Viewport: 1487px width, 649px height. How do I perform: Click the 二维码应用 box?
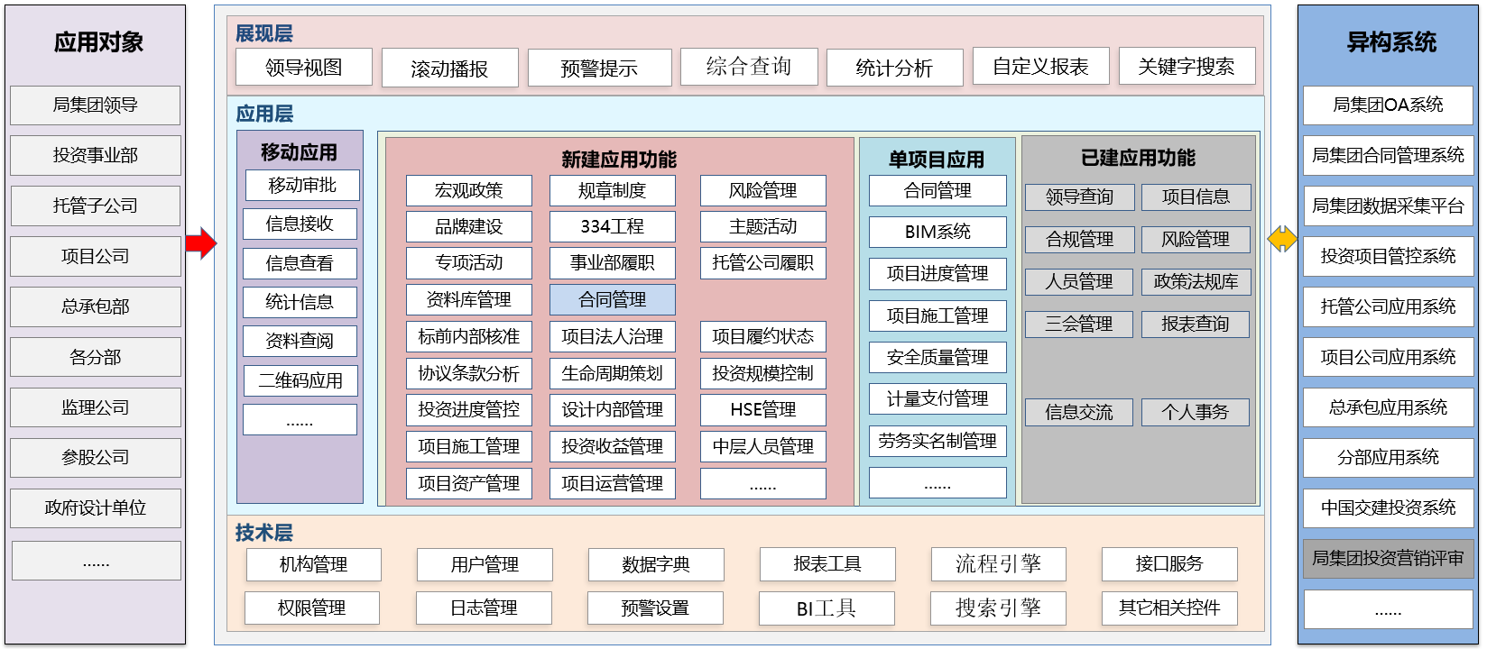[x=300, y=380]
